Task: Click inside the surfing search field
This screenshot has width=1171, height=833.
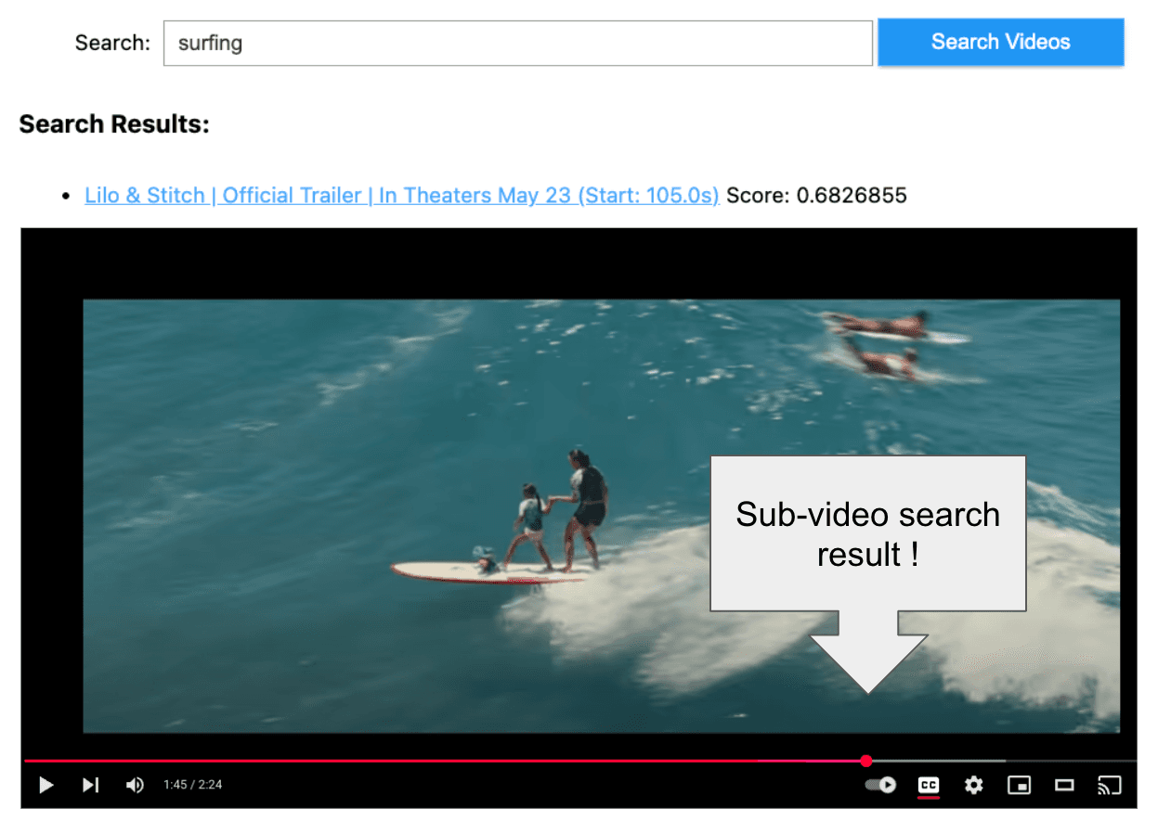Action: (x=517, y=42)
